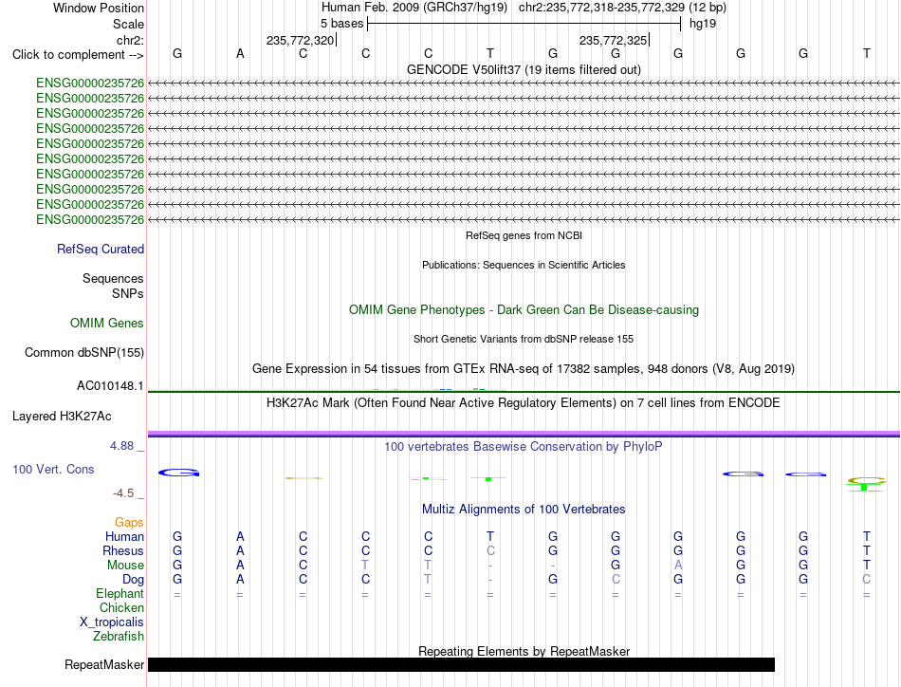Click the Publications: Sequences in Scientific Articles title
Screen dimensions: 901x687
(x=523, y=265)
